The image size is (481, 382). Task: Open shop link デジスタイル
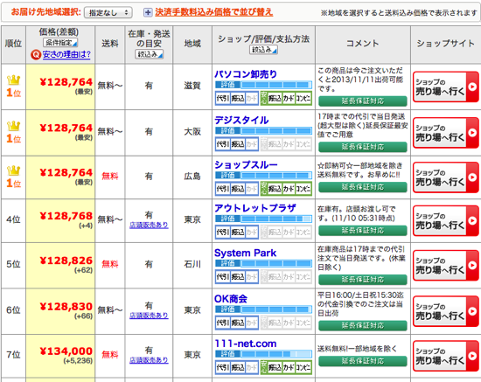(241, 120)
